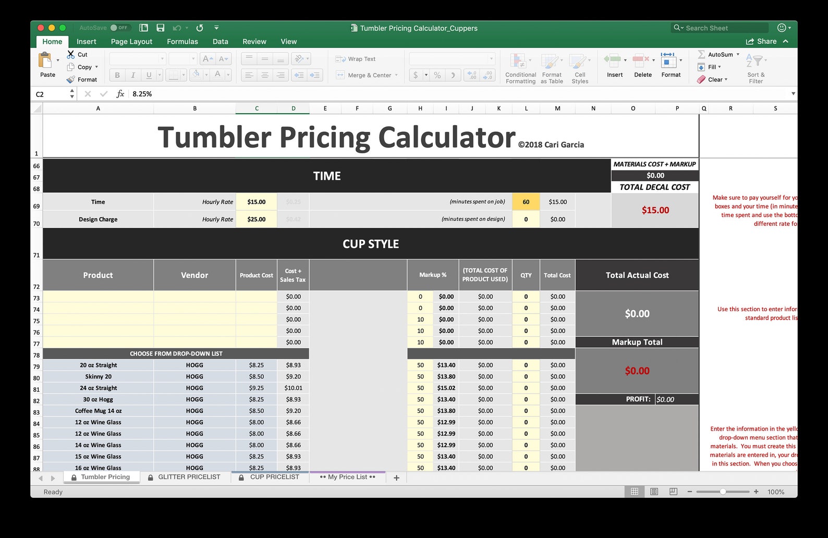Apply Underline formatting
828x538 pixels.
(x=149, y=75)
